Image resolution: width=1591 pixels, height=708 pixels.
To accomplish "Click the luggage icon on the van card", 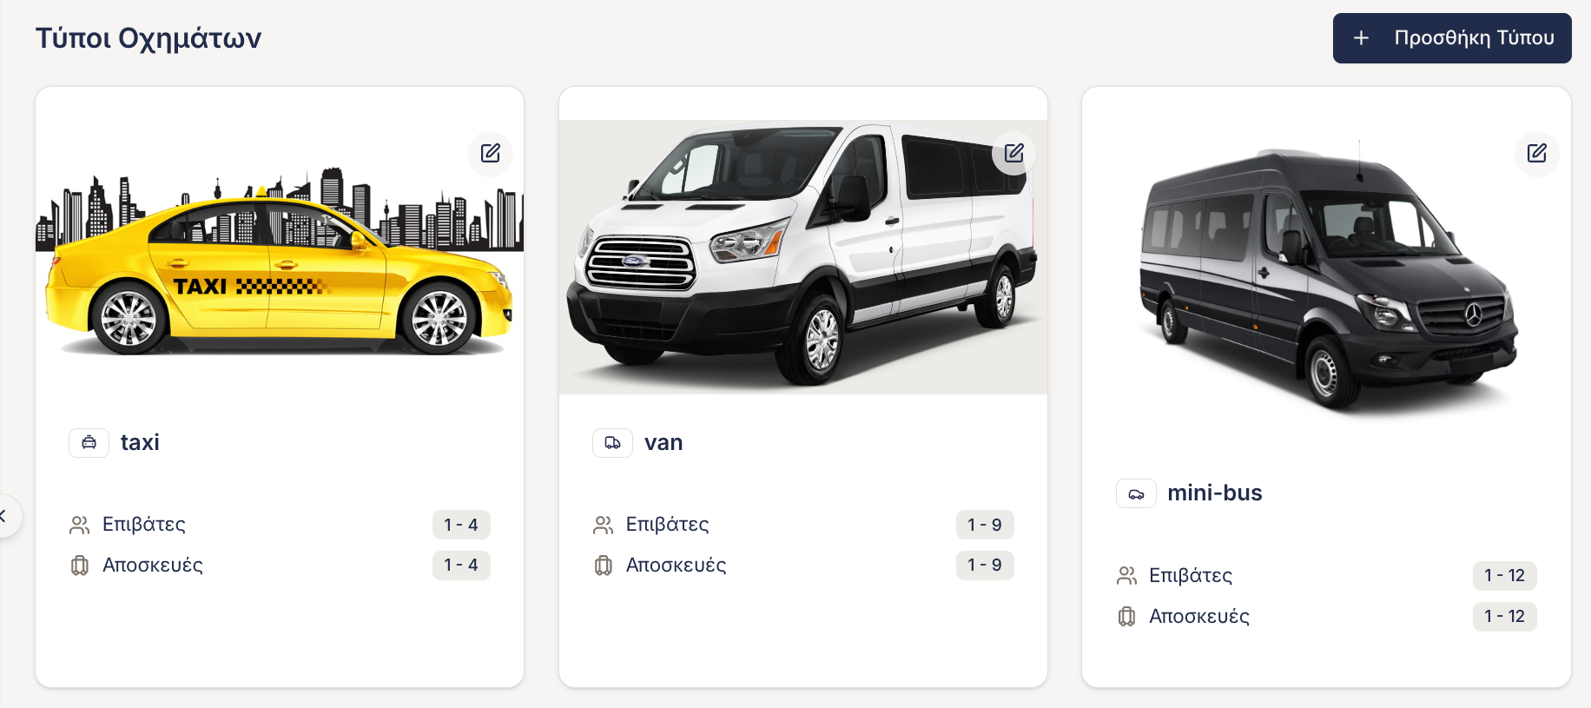I will coord(604,566).
